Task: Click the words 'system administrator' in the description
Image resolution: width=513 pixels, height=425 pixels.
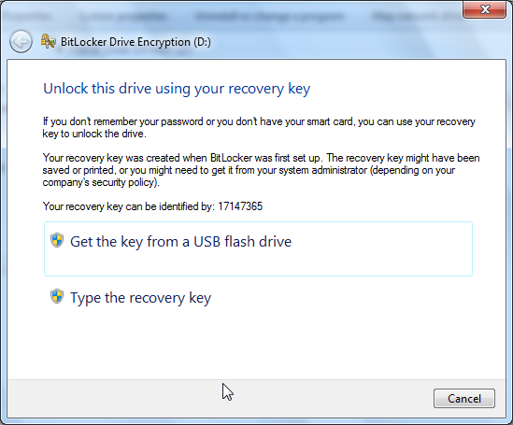Action: pyautogui.click(x=339, y=170)
